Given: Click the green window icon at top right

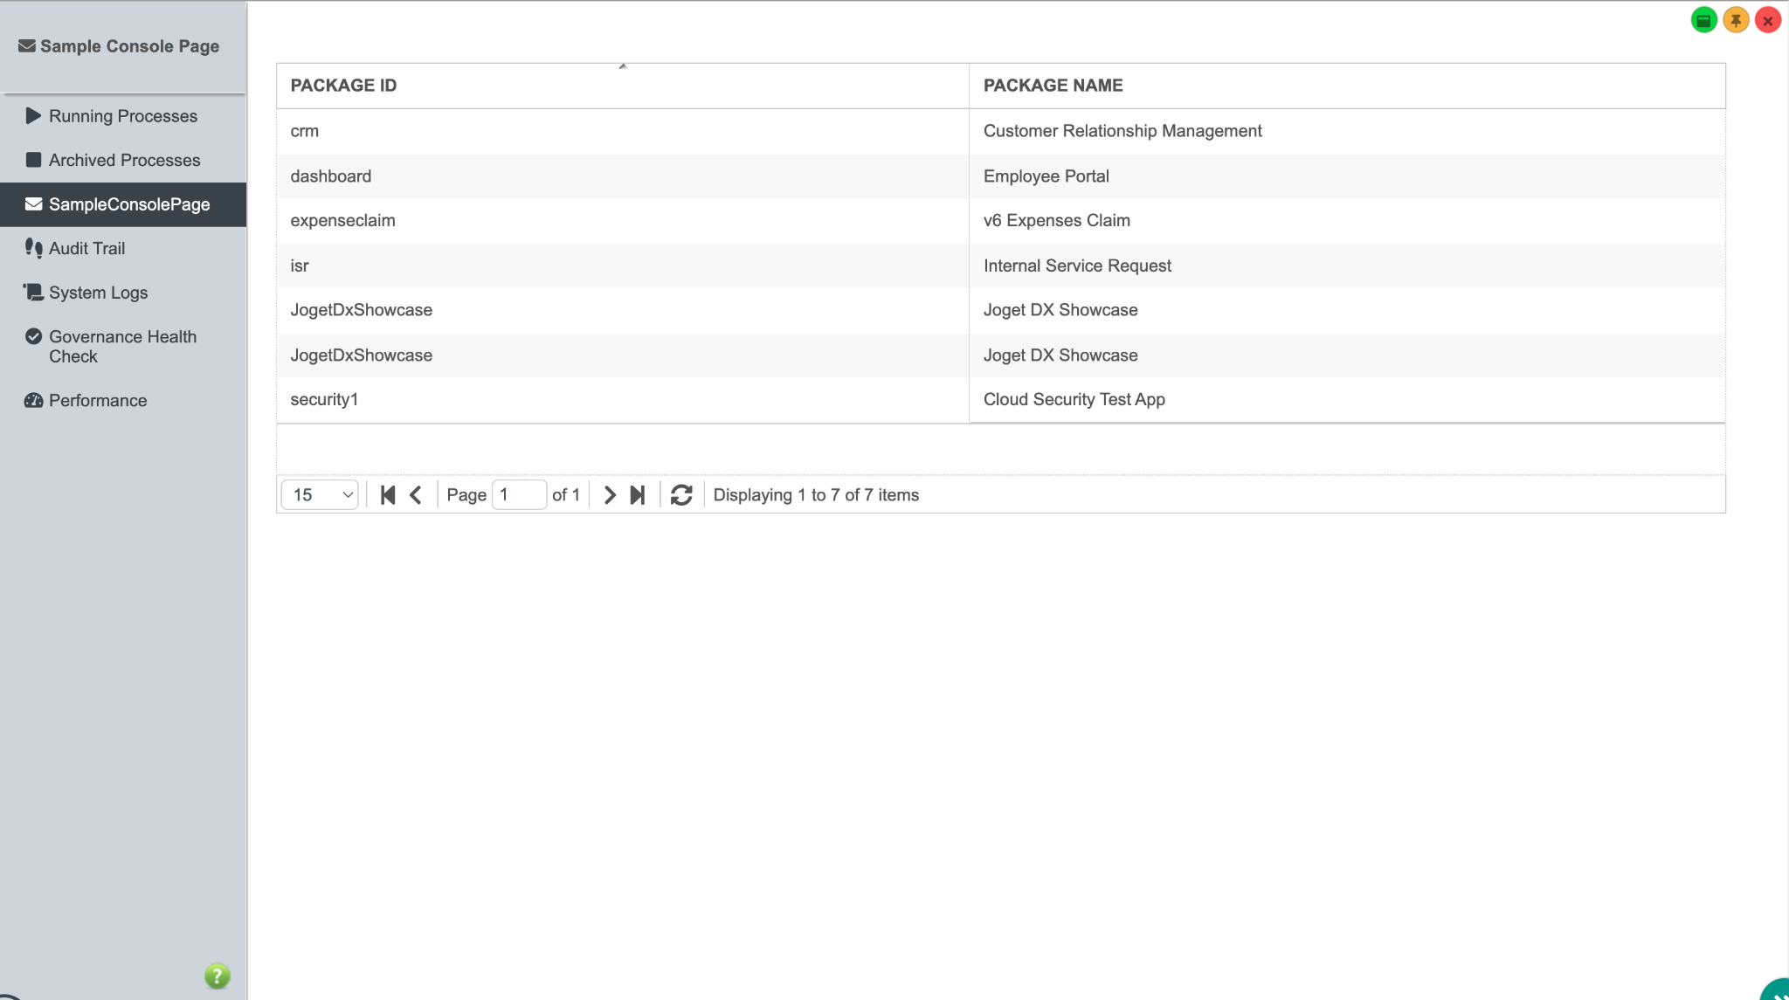Looking at the screenshot, I should coord(1703,20).
